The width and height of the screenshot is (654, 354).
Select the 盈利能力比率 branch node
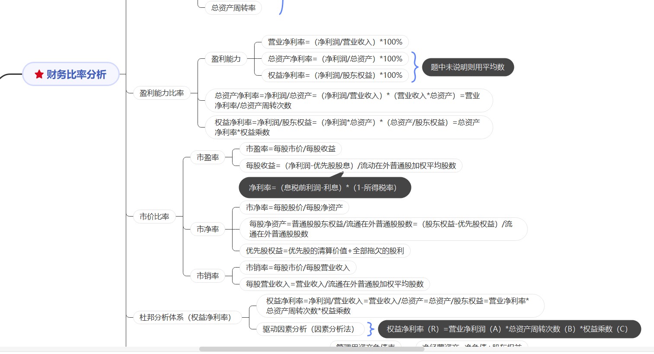[162, 92]
